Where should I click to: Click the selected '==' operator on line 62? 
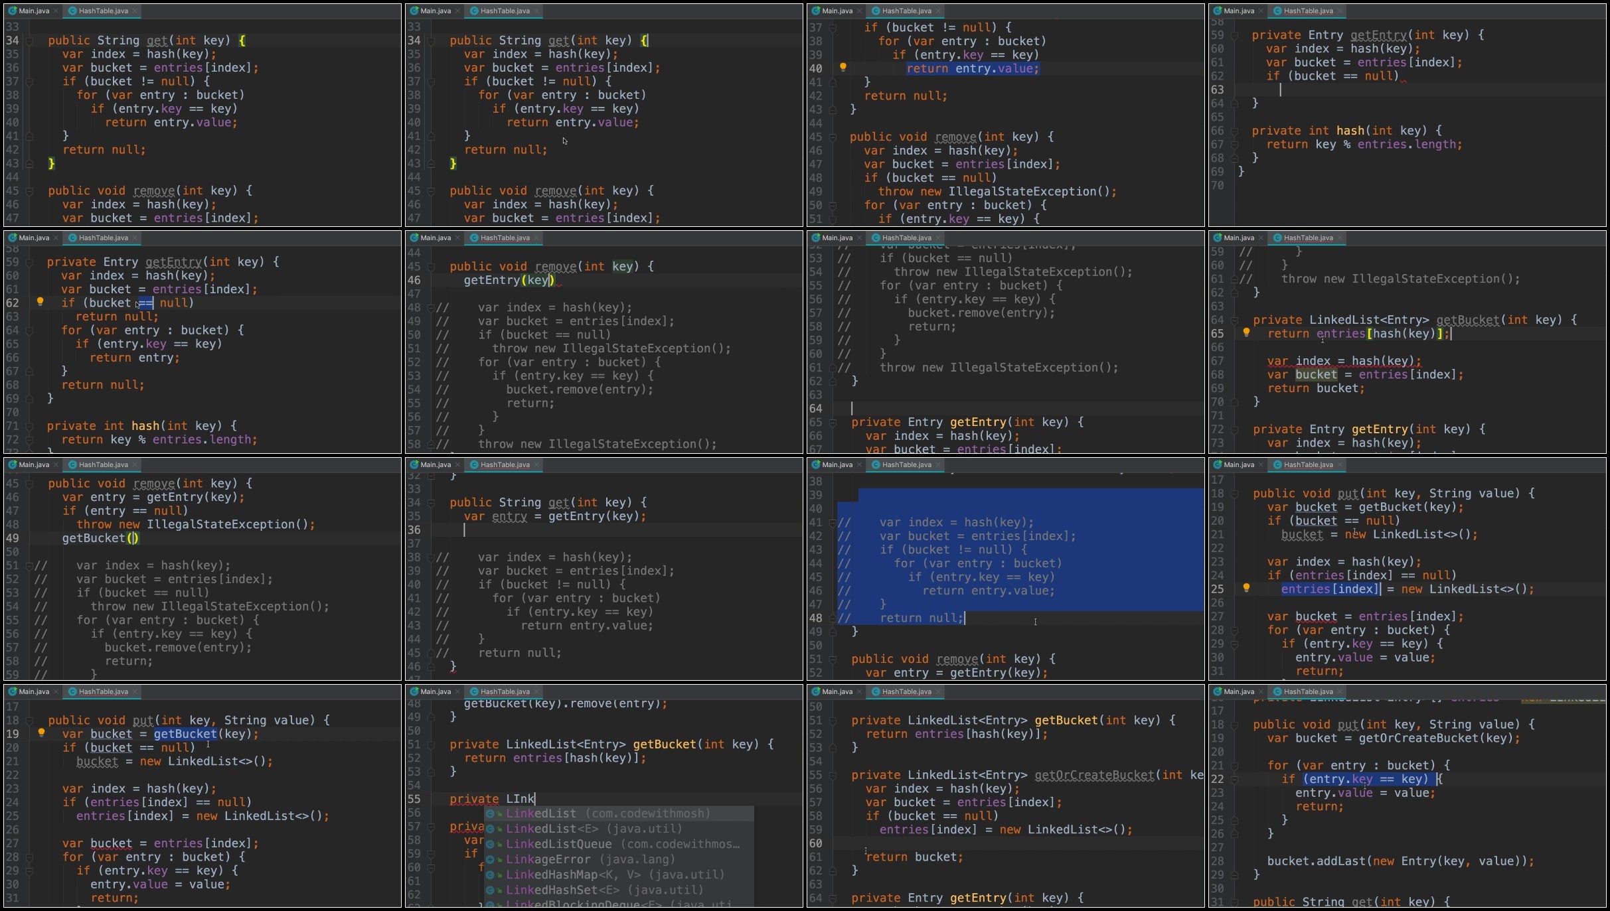pyautogui.click(x=146, y=303)
